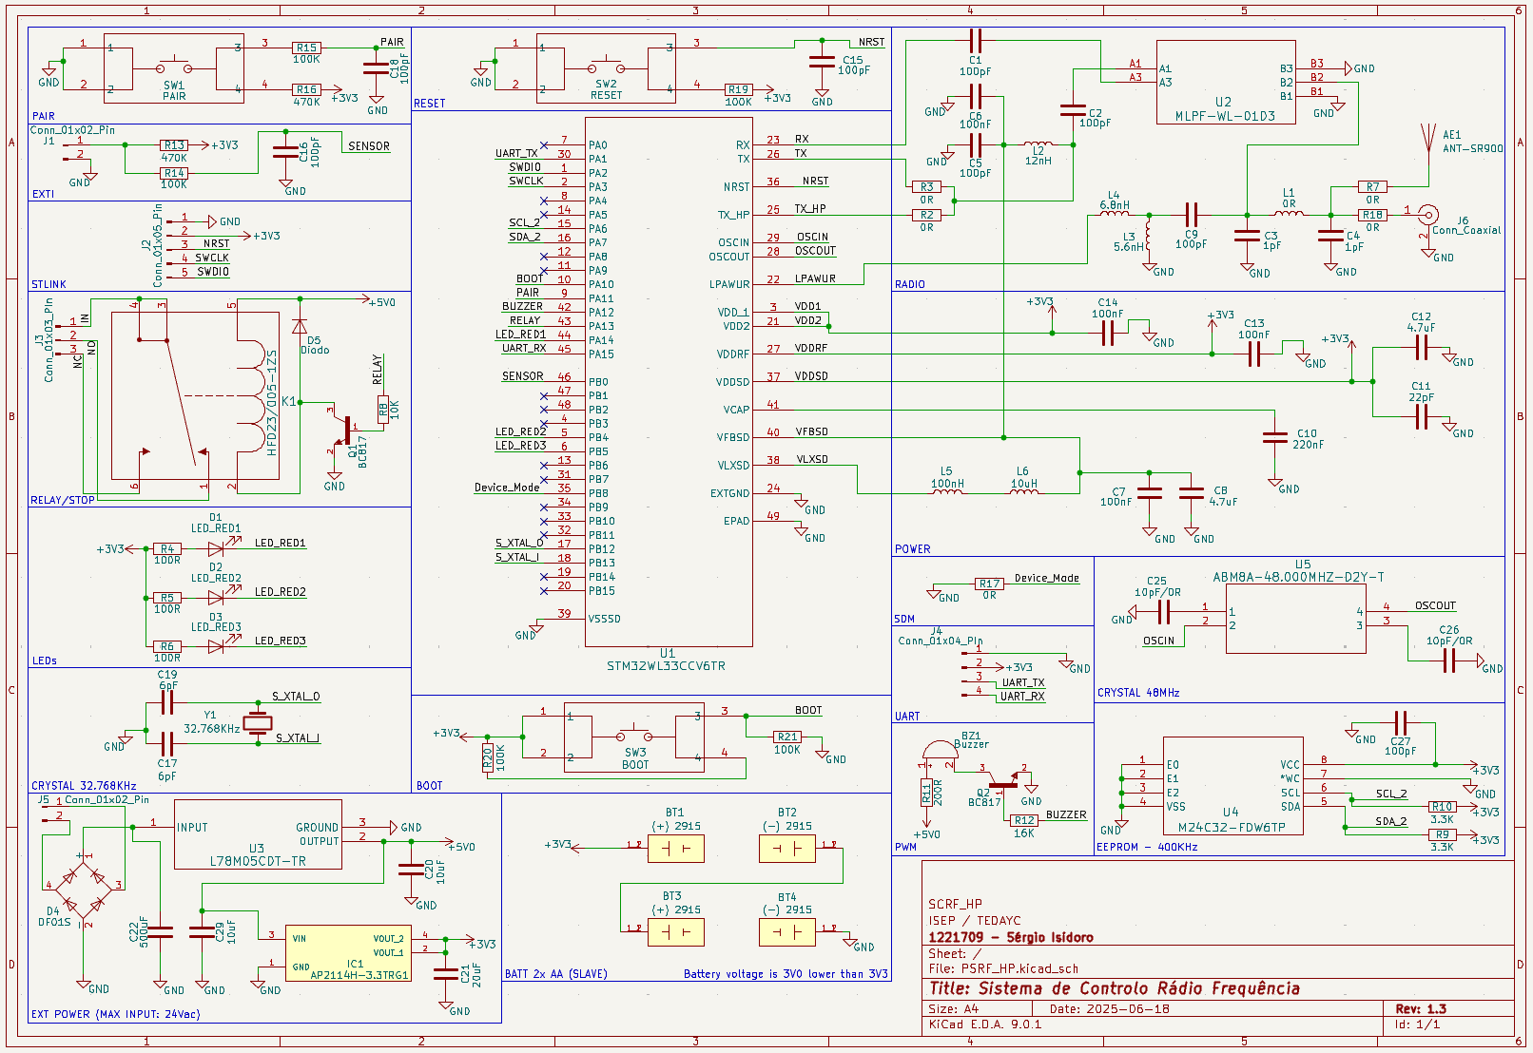Select the R12 16K resistor symbol
1533x1053 pixels.
coord(1024,820)
